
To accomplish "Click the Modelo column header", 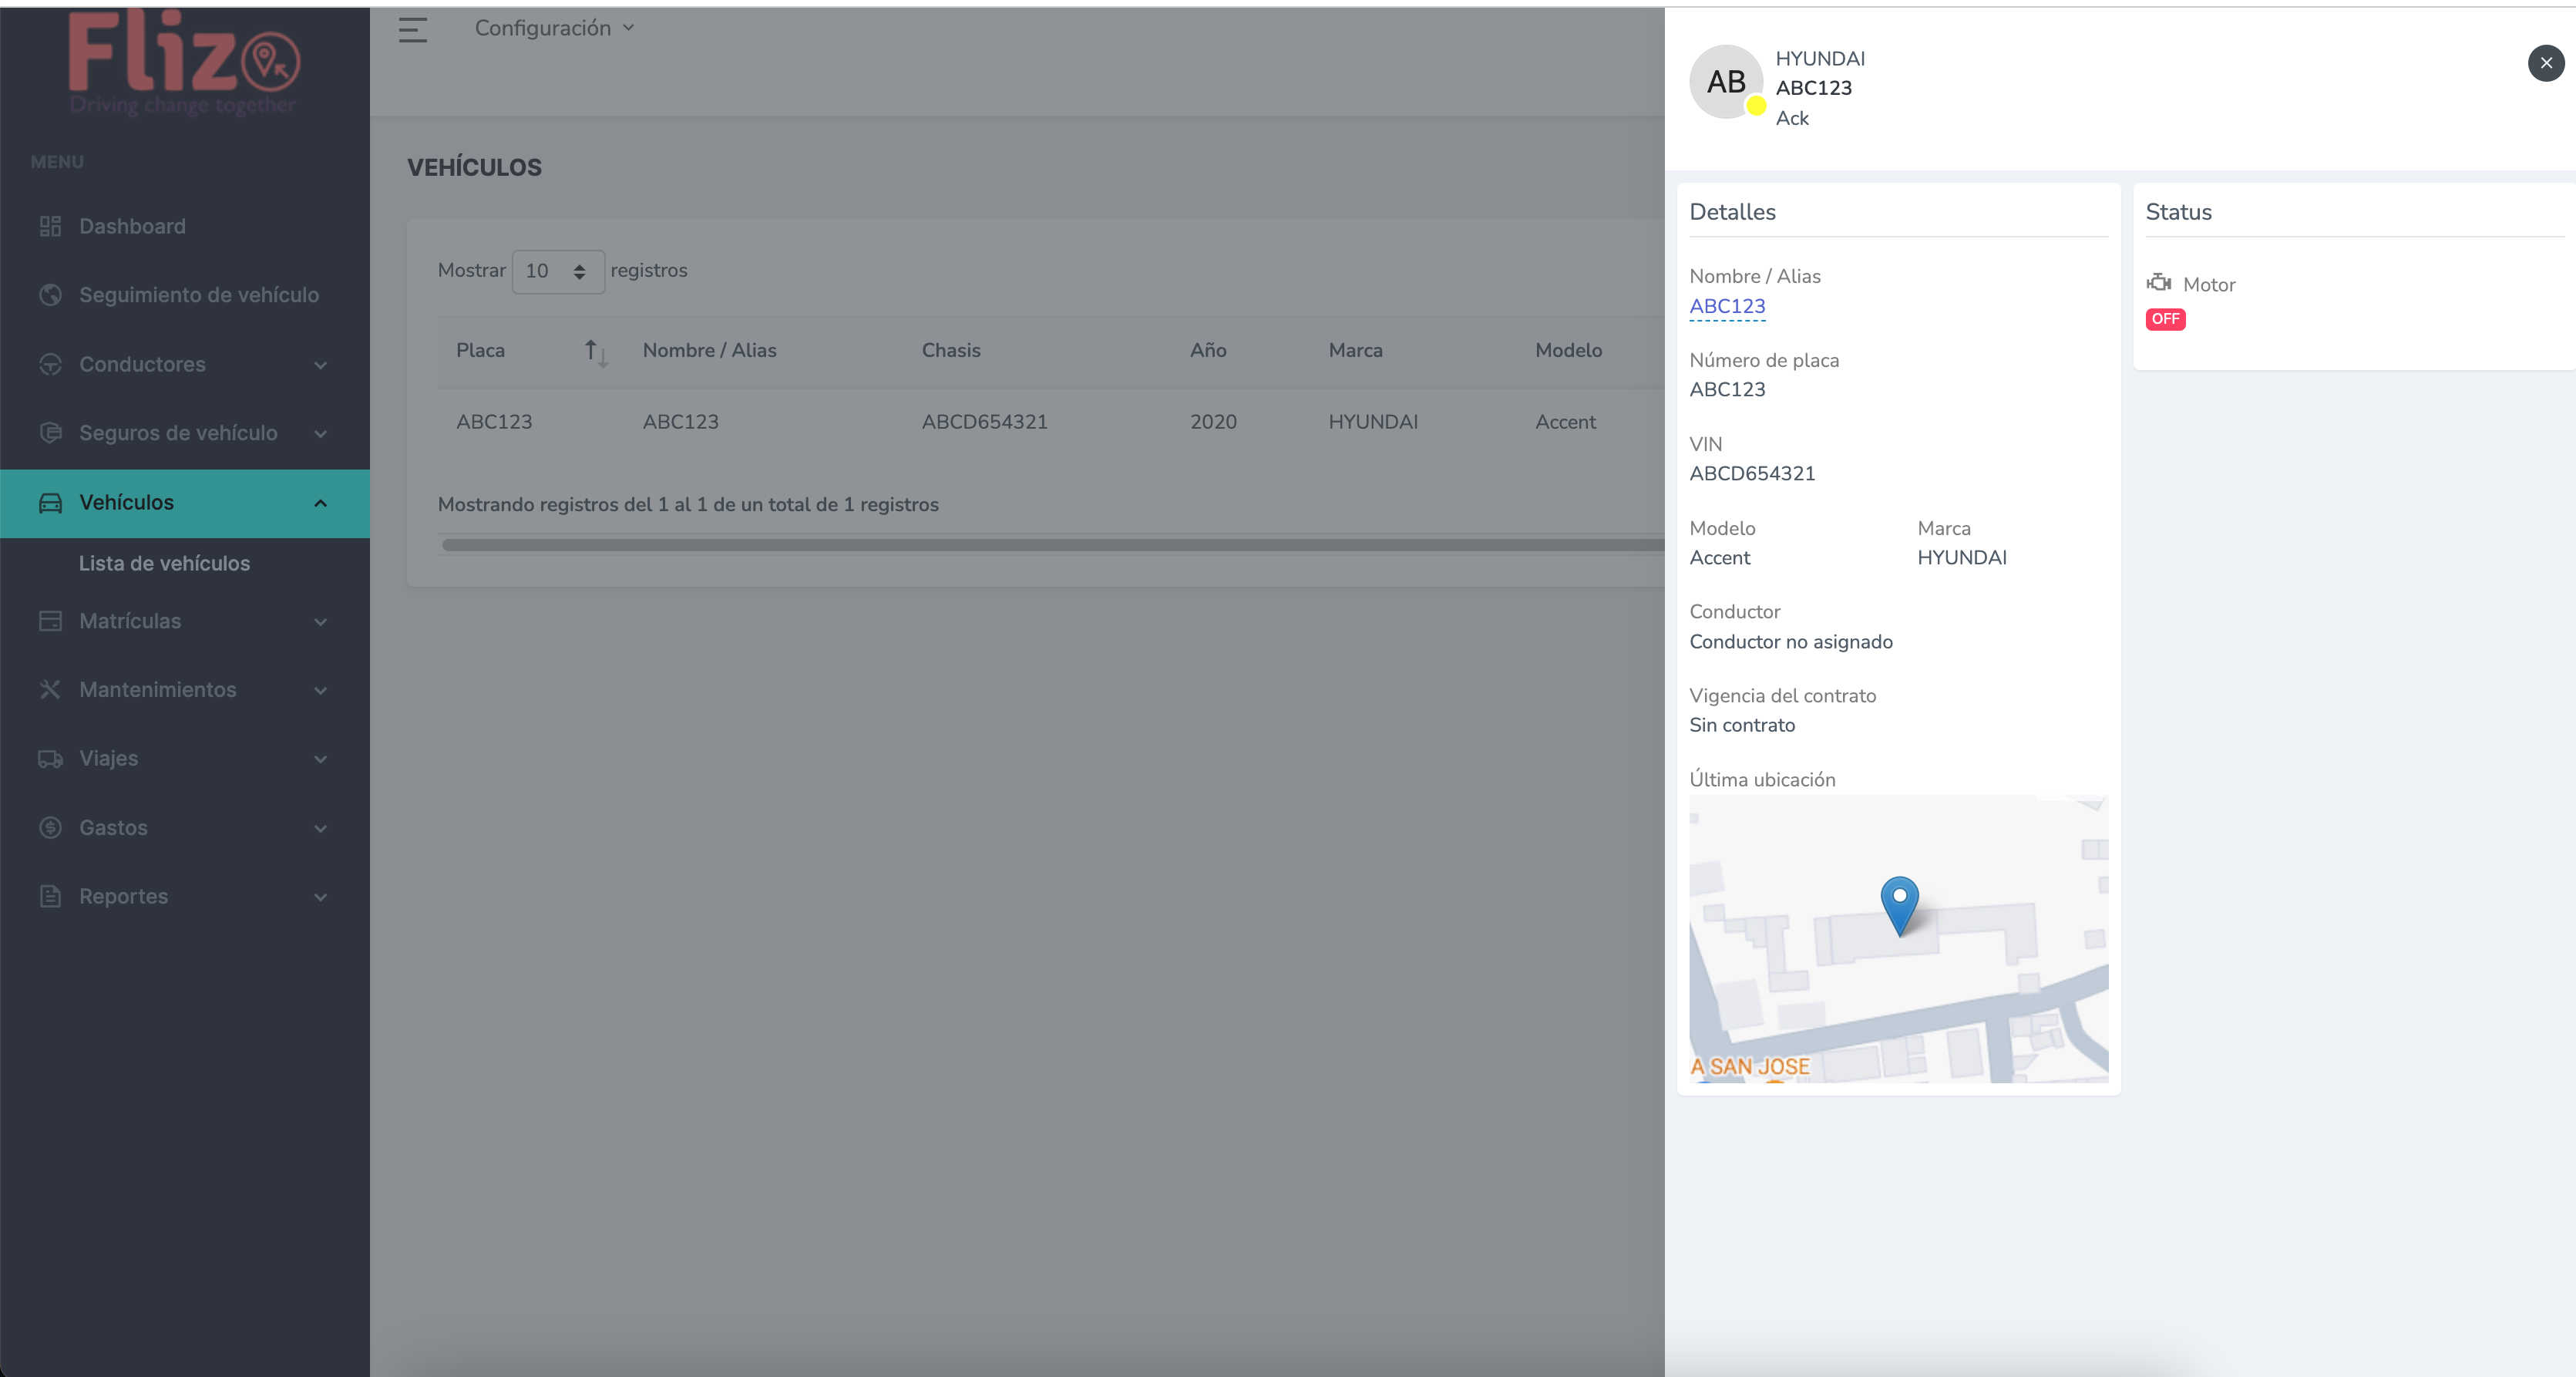I will click(x=1568, y=350).
